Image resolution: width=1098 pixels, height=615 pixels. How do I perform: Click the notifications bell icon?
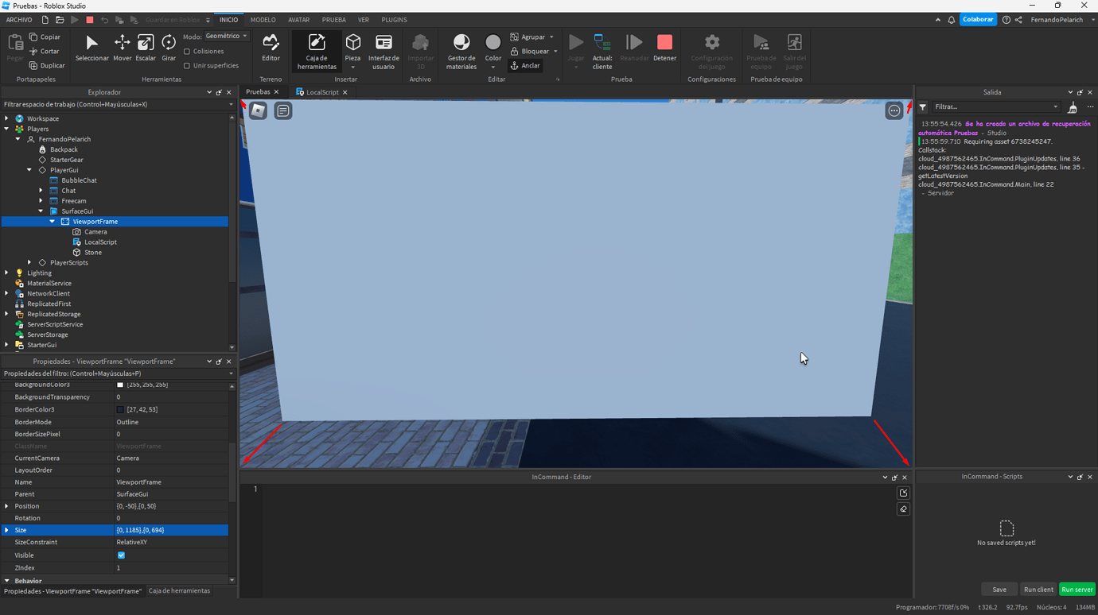coord(951,20)
